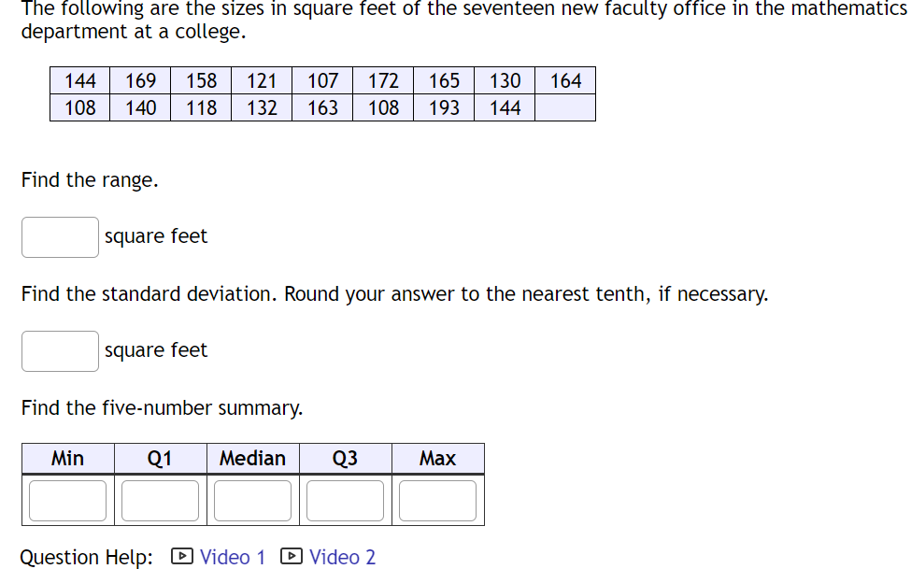
Task: Select the Max answer box
Action: click(436, 500)
